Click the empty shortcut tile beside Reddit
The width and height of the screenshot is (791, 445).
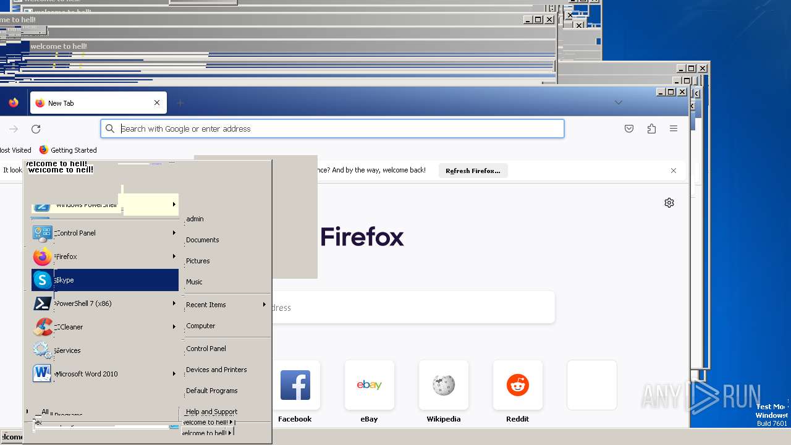pyautogui.click(x=592, y=385)
